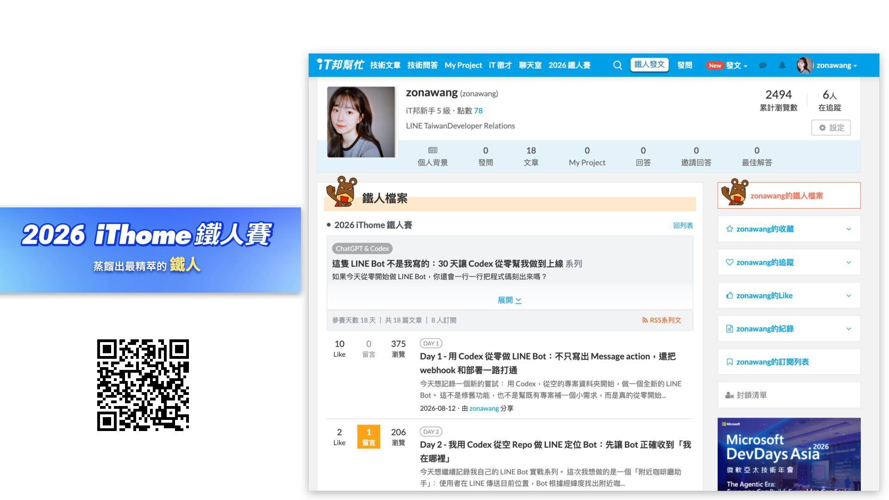Open the zonawang account dropdown menu
Image resolution: width=889 pixels, height=500 pixels.
pos(836,65)
